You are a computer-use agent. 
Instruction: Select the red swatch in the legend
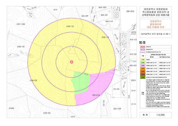point(142,47)
